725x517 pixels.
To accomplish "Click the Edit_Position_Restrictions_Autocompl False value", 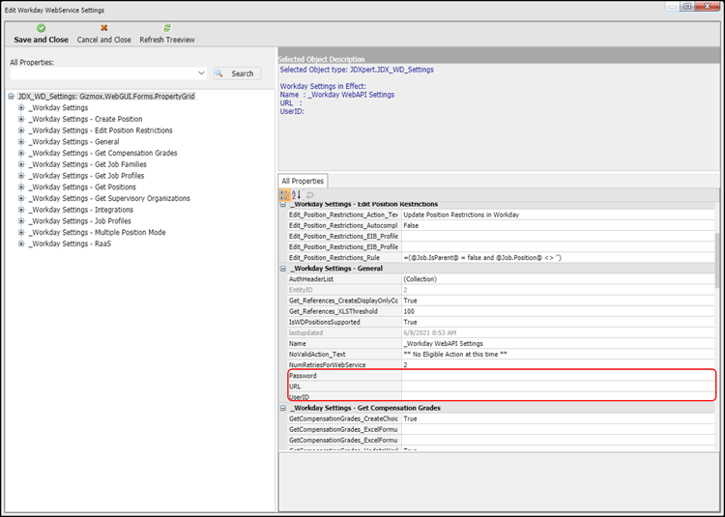I will pos(558,225).
